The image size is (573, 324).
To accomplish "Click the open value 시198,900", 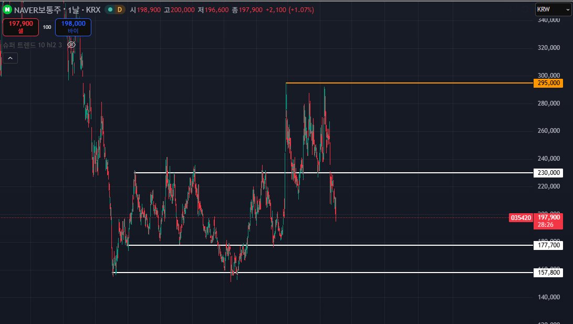I will click(x=145, y=10).
